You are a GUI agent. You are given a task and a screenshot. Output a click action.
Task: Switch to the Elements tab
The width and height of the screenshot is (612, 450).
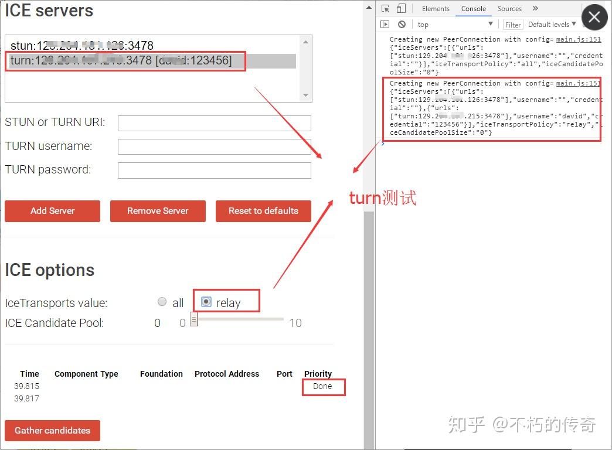click(x=436, y=8)
